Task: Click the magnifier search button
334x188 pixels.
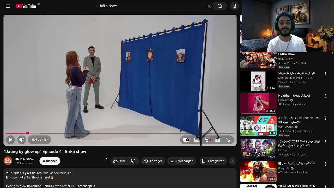Action: 220,6
